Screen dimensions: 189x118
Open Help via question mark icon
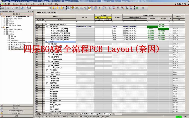pyautogui.click(x=22, y=8)
